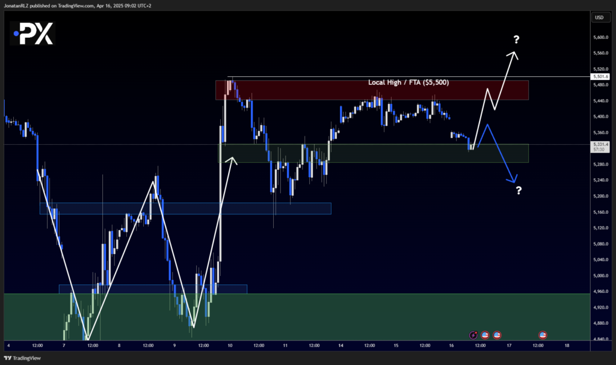Click the 5,501.6 price line label
The height and width of the screenshot is (365, 616).
click(601, 77)
